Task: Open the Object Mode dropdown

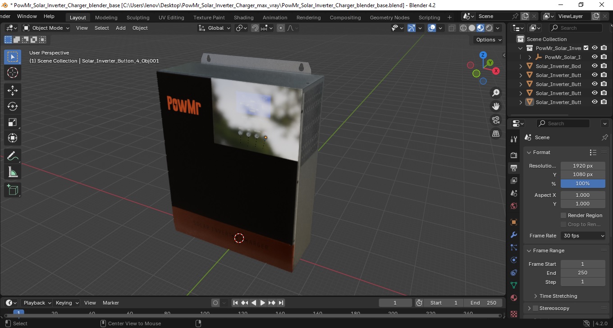Action: 46,28
